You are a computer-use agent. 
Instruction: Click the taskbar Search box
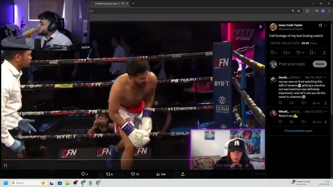pyautogui.click(x=28, y=183)
